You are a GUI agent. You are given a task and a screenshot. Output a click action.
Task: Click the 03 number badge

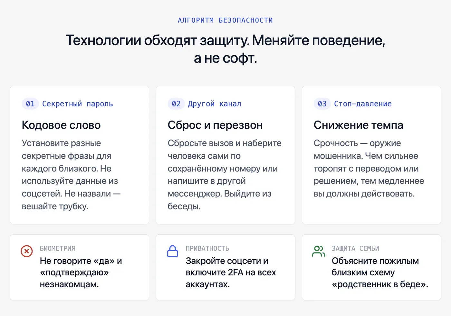tap(322, 104)
